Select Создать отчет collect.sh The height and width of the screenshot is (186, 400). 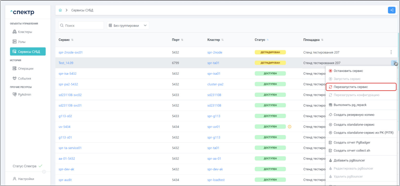click(361, 151)
